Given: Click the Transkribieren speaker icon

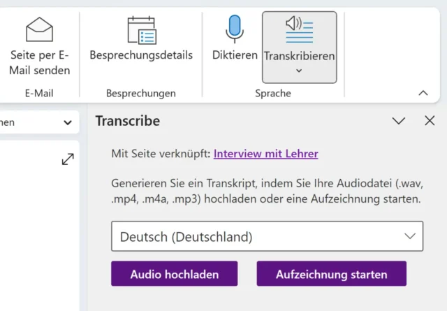Looking at the screenshot, I should click(299, 28).
